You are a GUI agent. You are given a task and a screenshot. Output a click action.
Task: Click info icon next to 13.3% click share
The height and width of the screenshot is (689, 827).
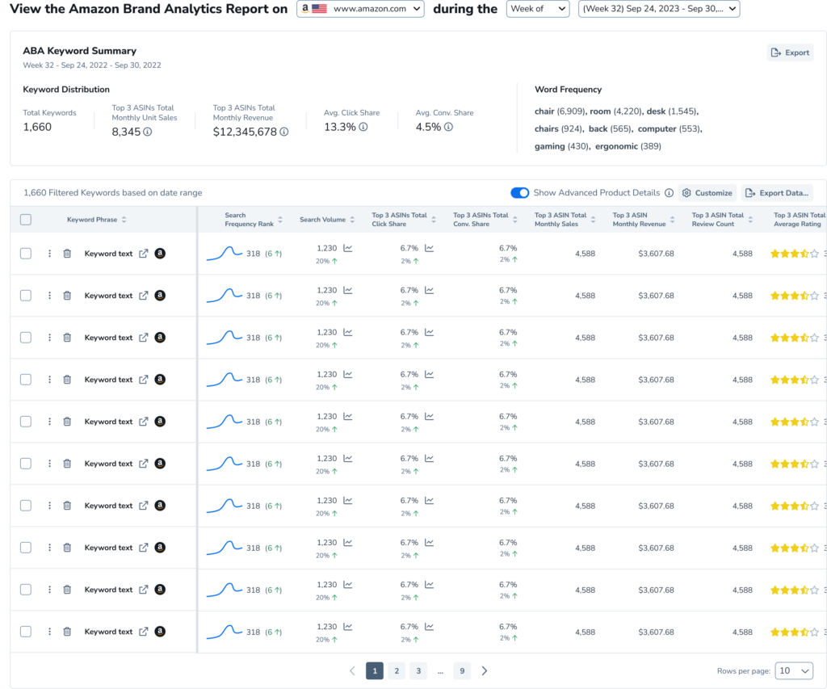point(363,127)
